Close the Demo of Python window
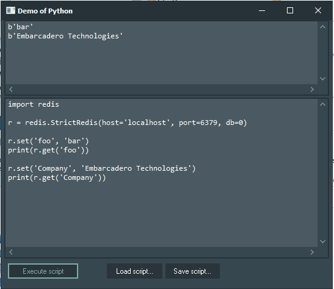334x289 pixels. [318, 10]
